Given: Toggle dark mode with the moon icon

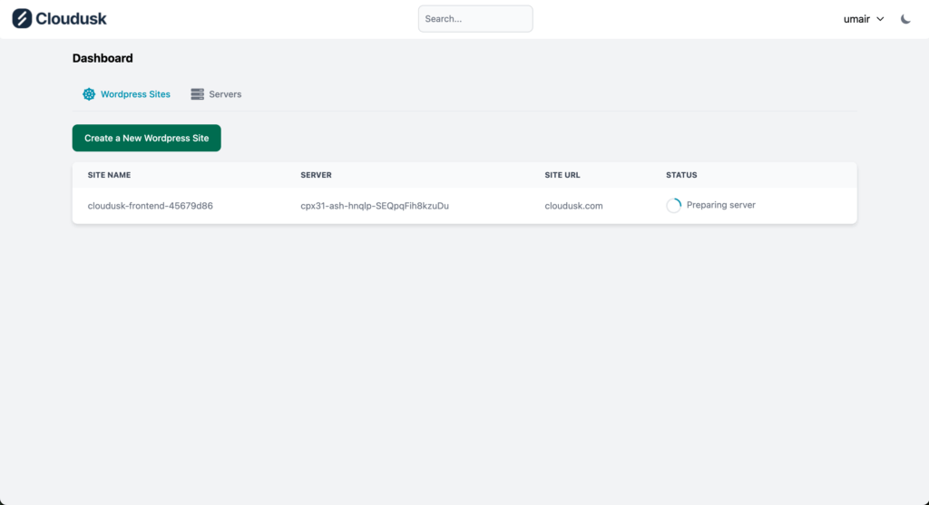Looking at the screenshot, I should pos(905,19).
